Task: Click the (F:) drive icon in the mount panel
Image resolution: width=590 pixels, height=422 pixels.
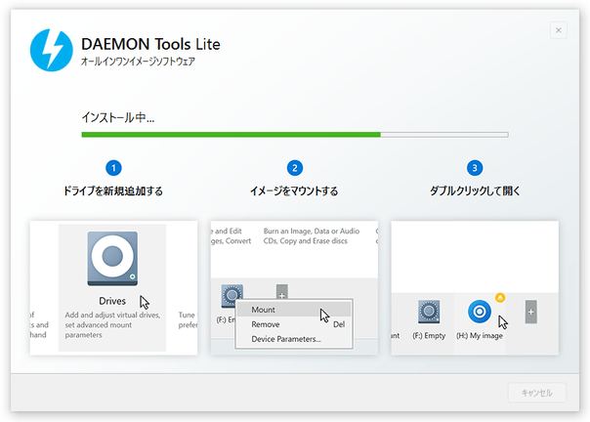Action: click(232, 296)
